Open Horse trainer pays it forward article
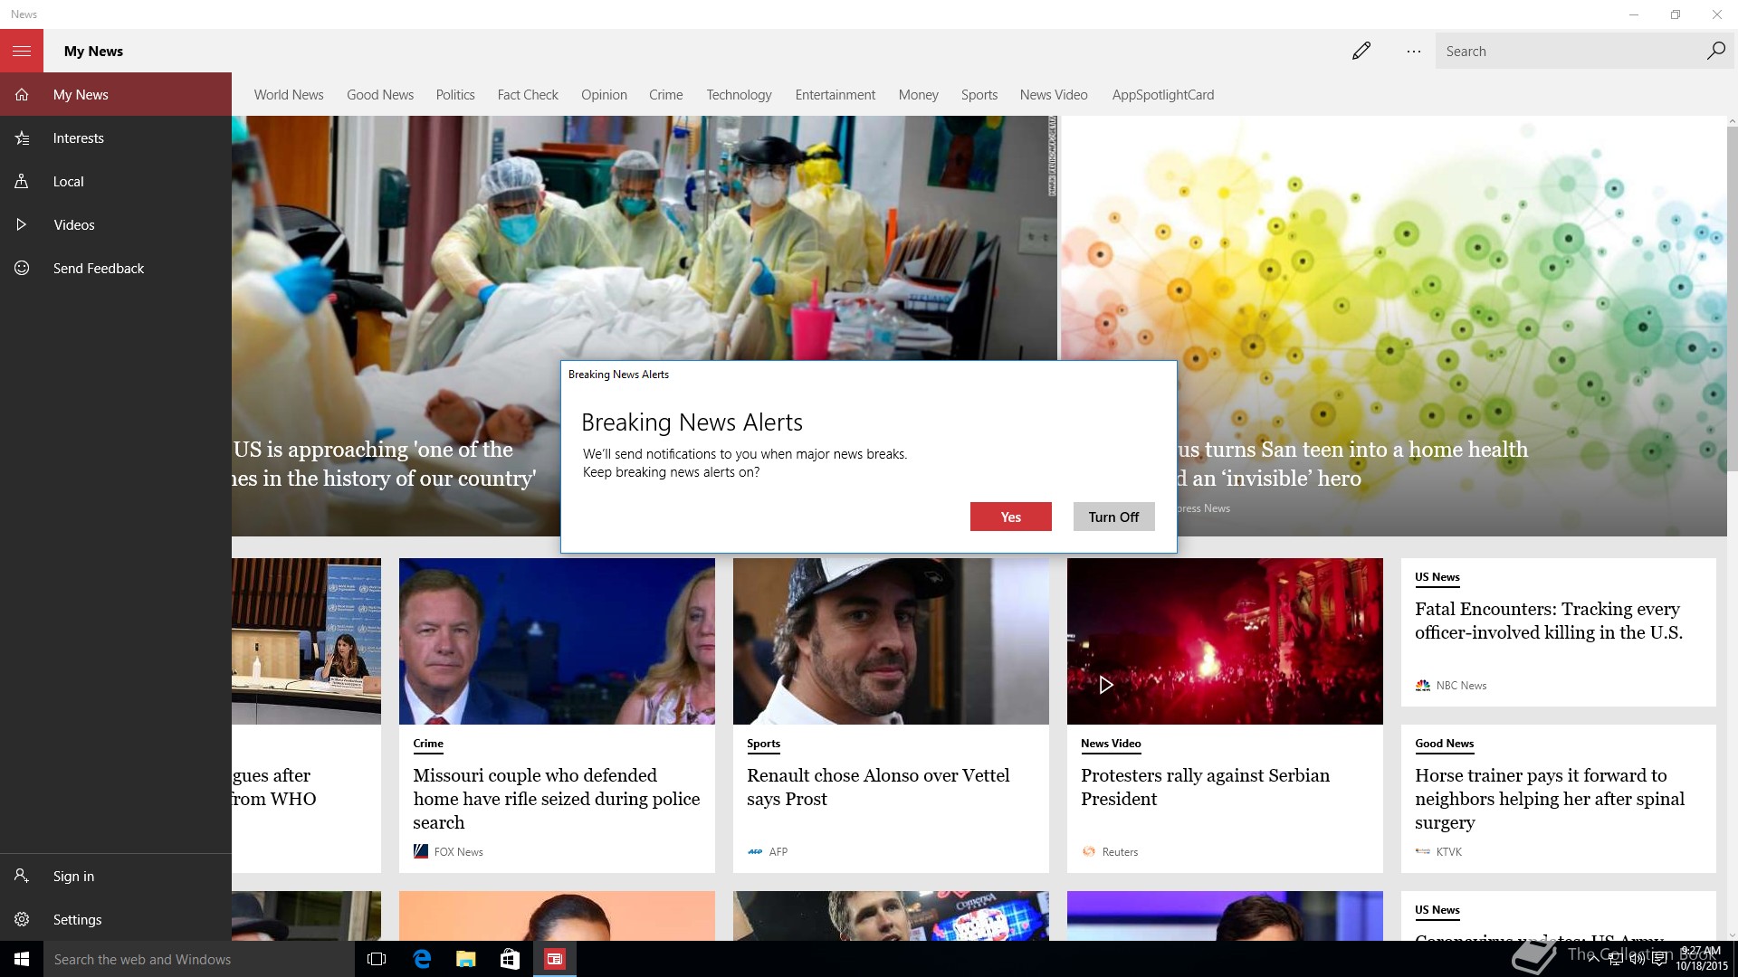Screen dimensions: 1738x977 (x=1550, y=799)
